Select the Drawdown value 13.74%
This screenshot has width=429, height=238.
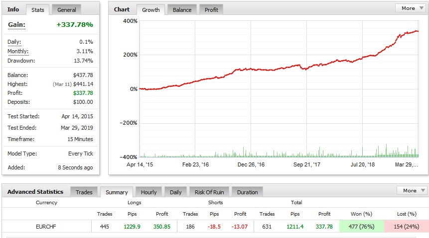[83, 61]
